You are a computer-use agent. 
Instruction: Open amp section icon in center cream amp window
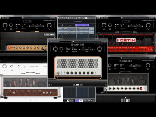[75, 45]
